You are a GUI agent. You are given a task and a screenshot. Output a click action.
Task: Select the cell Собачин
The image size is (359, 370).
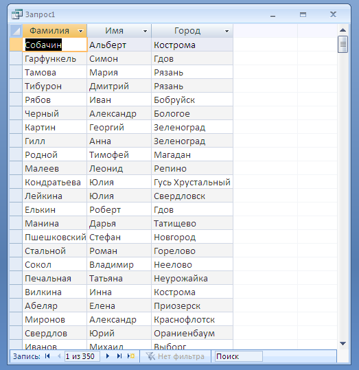pos(55,45)
